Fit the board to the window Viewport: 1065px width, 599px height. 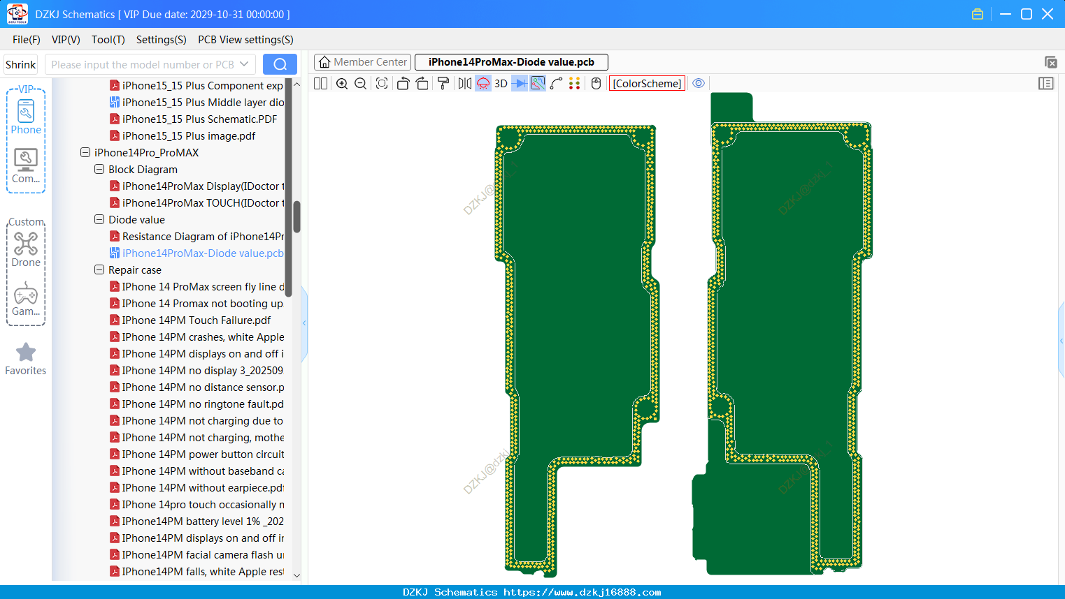click(x=382, y=84)
